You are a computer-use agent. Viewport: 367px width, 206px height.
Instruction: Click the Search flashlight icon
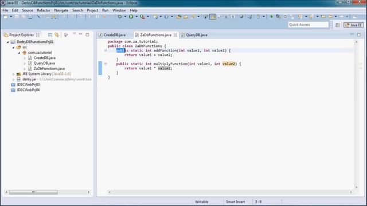[193, 17]
